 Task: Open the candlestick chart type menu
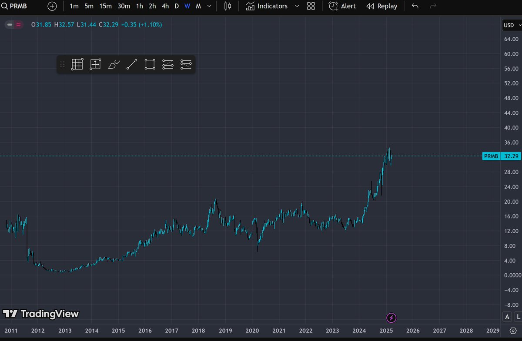(x=228, y=6)
